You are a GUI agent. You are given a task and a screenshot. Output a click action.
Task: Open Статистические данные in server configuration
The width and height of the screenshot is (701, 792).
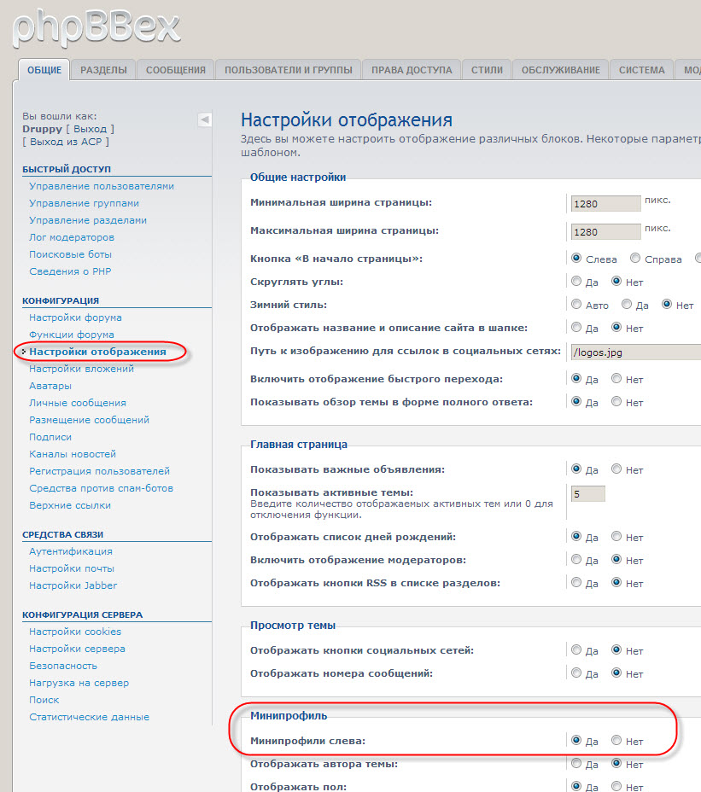(89, 717)
